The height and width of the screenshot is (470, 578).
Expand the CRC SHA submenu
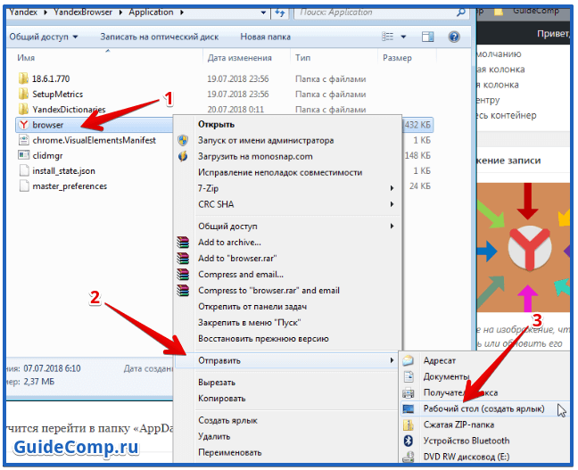(392, 204)
